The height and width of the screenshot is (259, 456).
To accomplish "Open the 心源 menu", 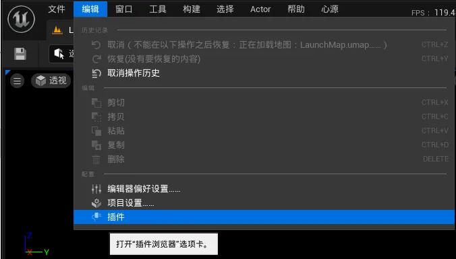I will [330, 9].
